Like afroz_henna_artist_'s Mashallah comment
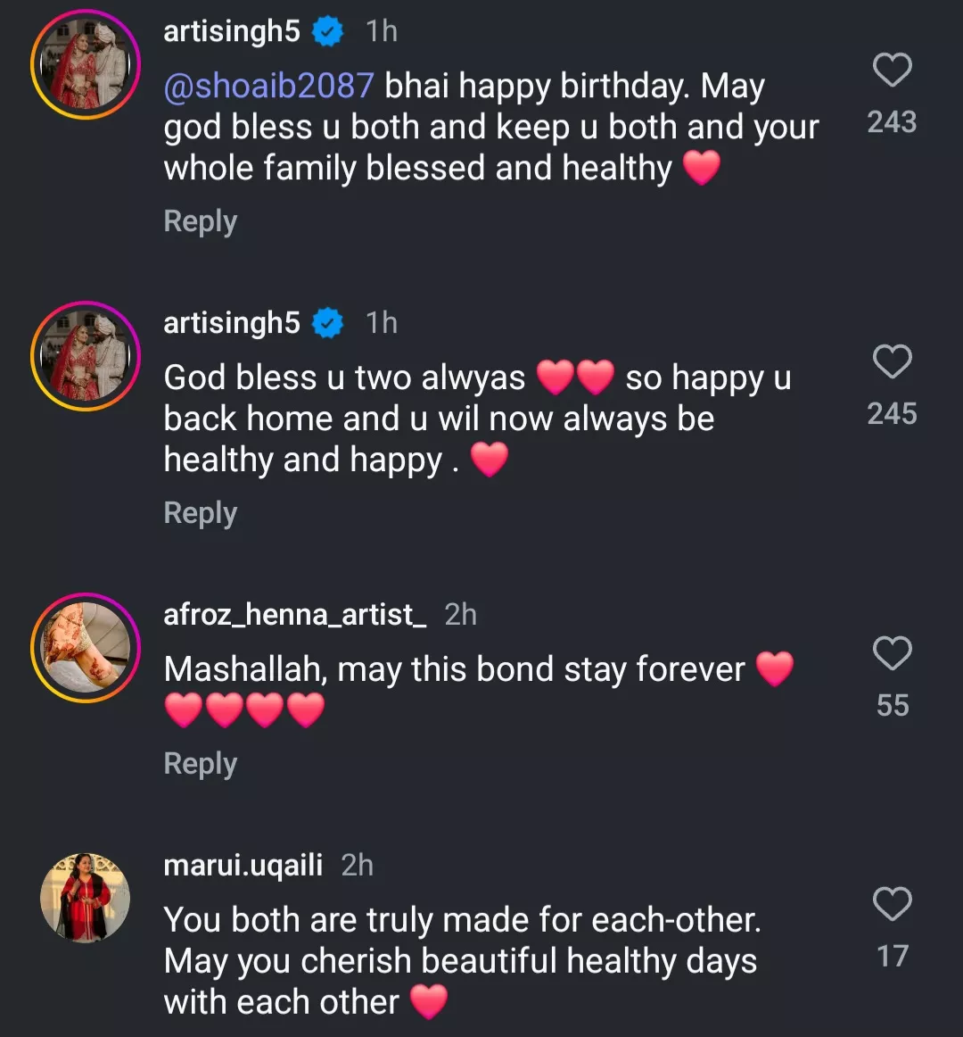Image resolution: width=963 pixels, height=1037 pixels. point(892,654)
